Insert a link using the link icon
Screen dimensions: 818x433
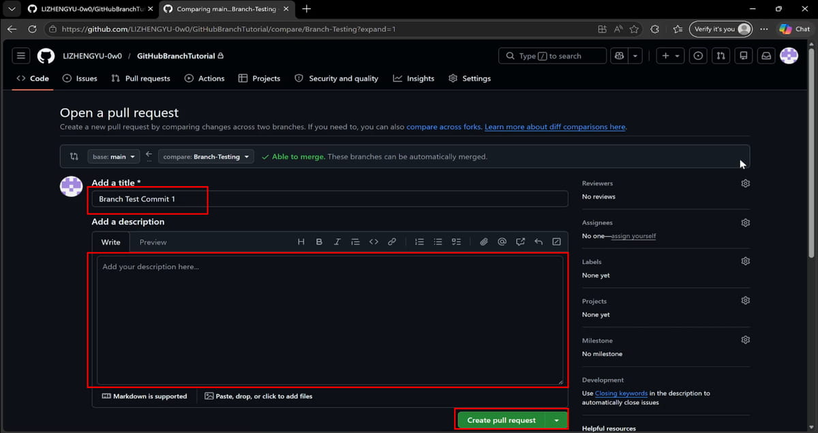[x=392, y=241]
